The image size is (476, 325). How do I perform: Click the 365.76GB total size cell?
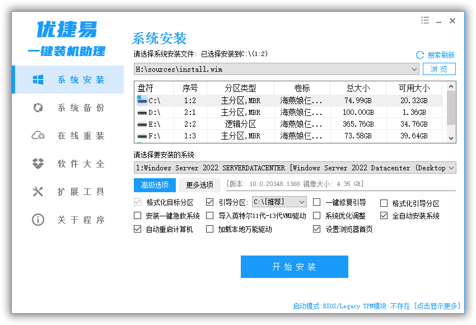pyautogui.click(x=358, y=124)
